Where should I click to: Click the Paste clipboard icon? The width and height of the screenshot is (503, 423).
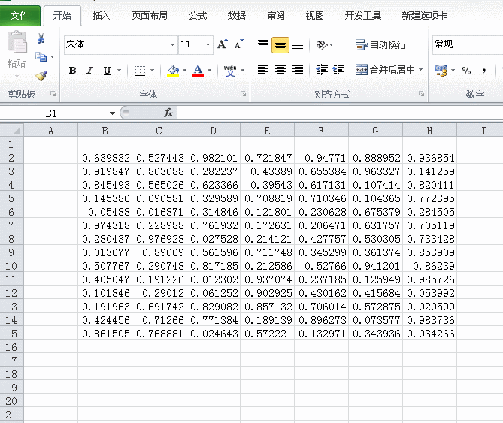(17, 41)
